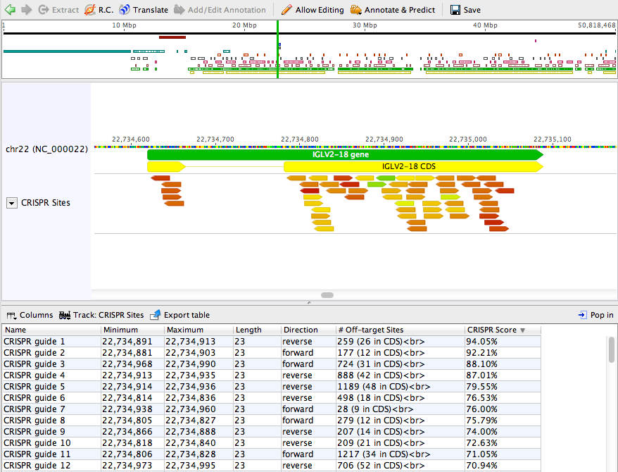Select the bright green CRISPR site arrow
Screen dimensions: 618x472
[386, 178]
